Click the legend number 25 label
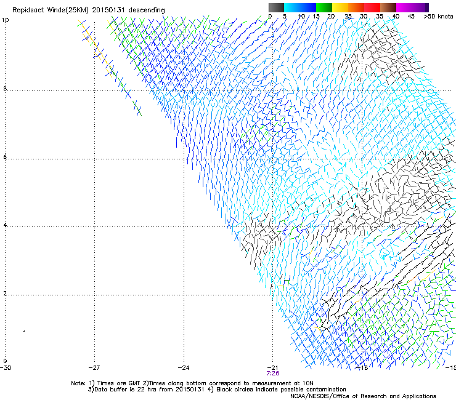Screen dimensions: 456x400 [x=348, y=16]
